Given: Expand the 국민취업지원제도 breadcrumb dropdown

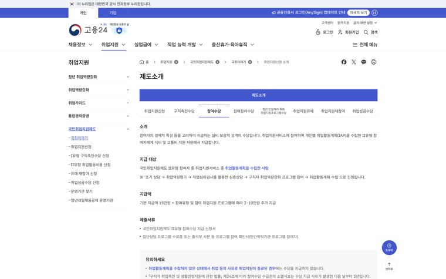Looking at the screenshot, I should pos(217,62).
